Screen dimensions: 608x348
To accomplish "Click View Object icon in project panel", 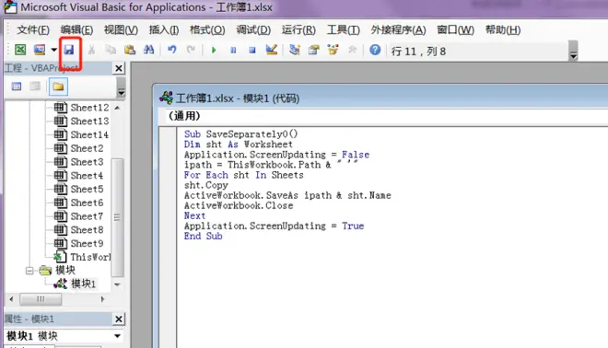I will (x=35, y=87).
